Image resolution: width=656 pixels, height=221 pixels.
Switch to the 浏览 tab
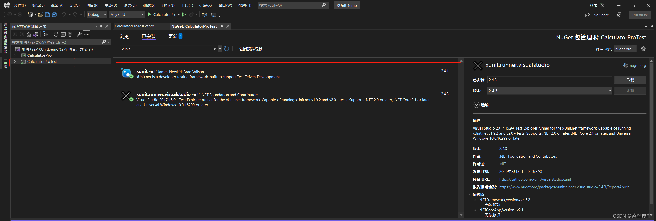(x=124, y=37)
